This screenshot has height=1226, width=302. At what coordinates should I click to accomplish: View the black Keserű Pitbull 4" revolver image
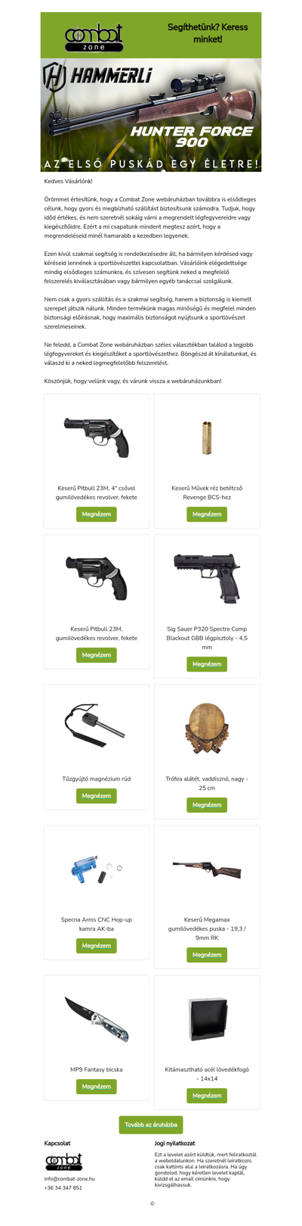pos(97,437)
